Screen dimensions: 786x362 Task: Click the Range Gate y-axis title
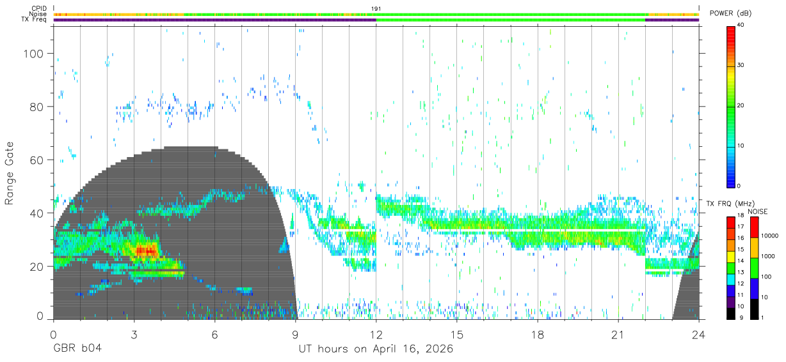point(10,174)
